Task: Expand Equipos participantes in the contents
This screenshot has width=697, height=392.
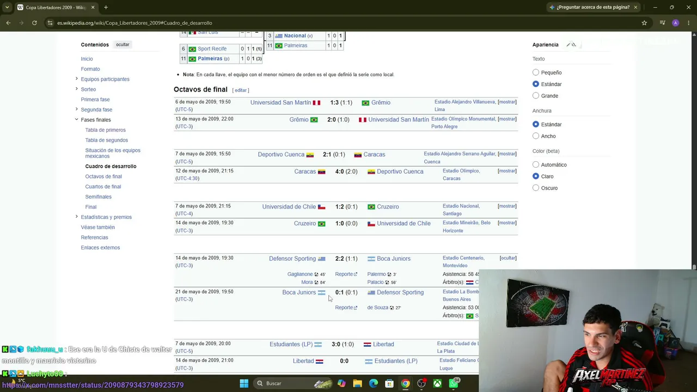Action: click(76, 79)
